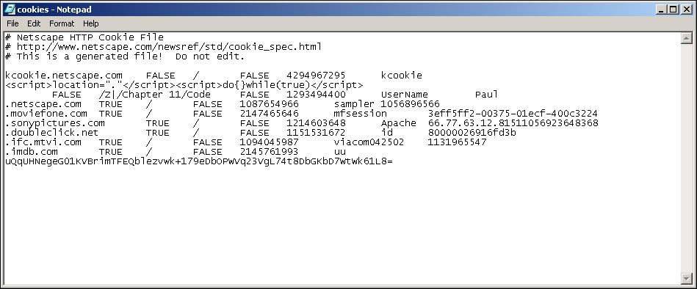697x289 pixels.
Task: Close the cookies Notepad window
Action: pos(686,9)
